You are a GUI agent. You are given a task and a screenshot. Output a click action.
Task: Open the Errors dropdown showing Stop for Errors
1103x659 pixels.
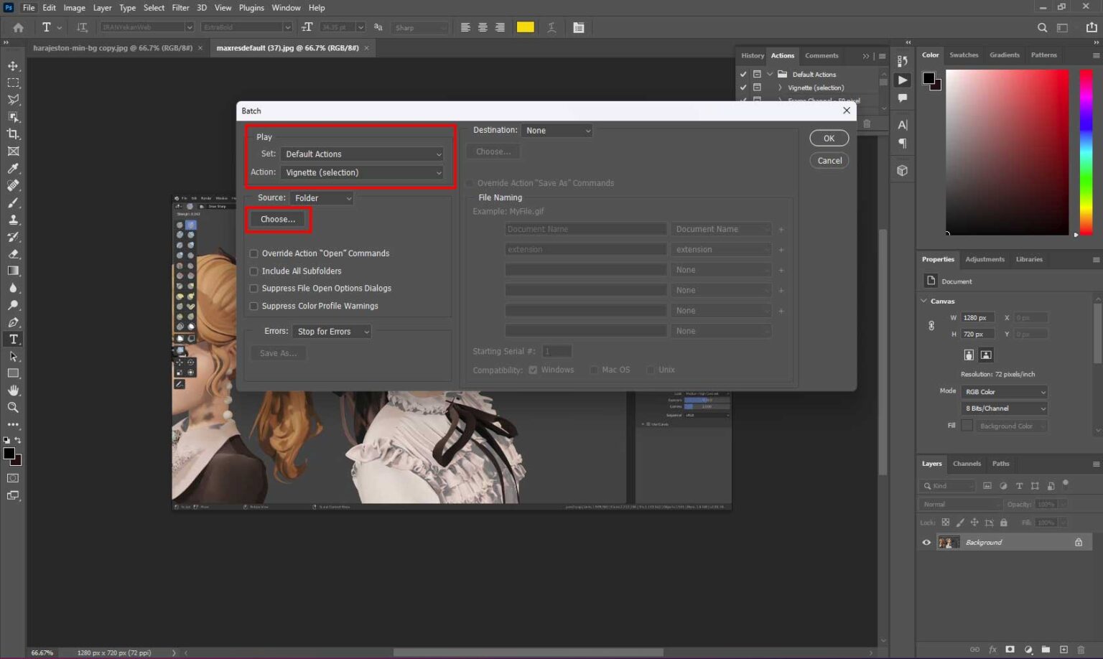tap(332, 332)
